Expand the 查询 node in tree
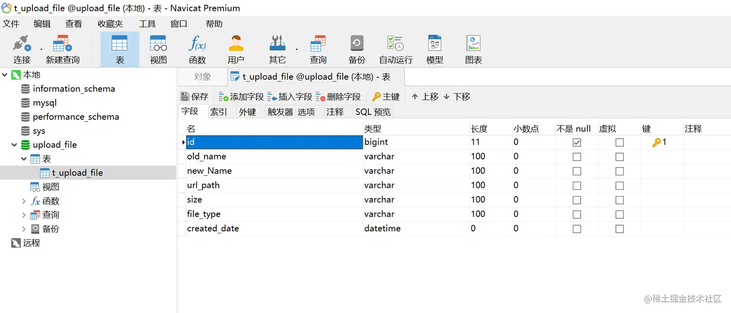The width and height of the screenshot is (731, 313). tap(24, 215)
